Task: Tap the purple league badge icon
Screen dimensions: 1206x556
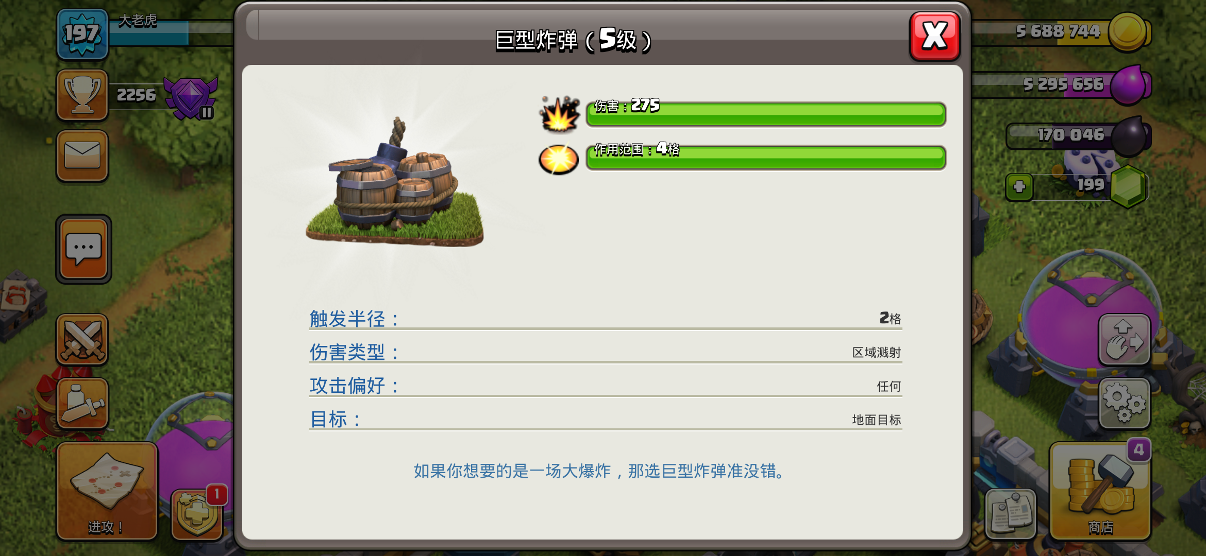Action: pyautogui.click(x=191, y=97)
